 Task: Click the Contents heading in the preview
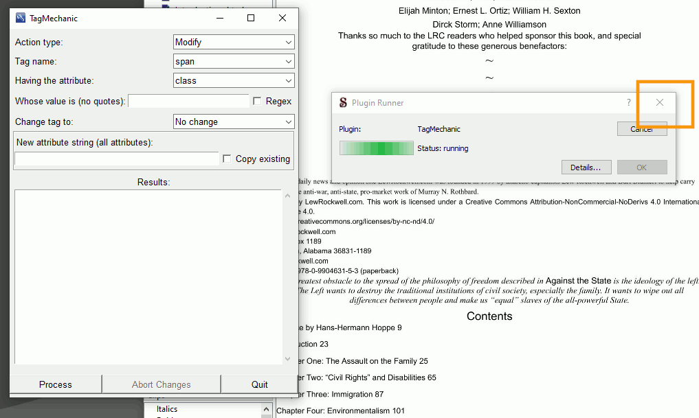point(489,316)
